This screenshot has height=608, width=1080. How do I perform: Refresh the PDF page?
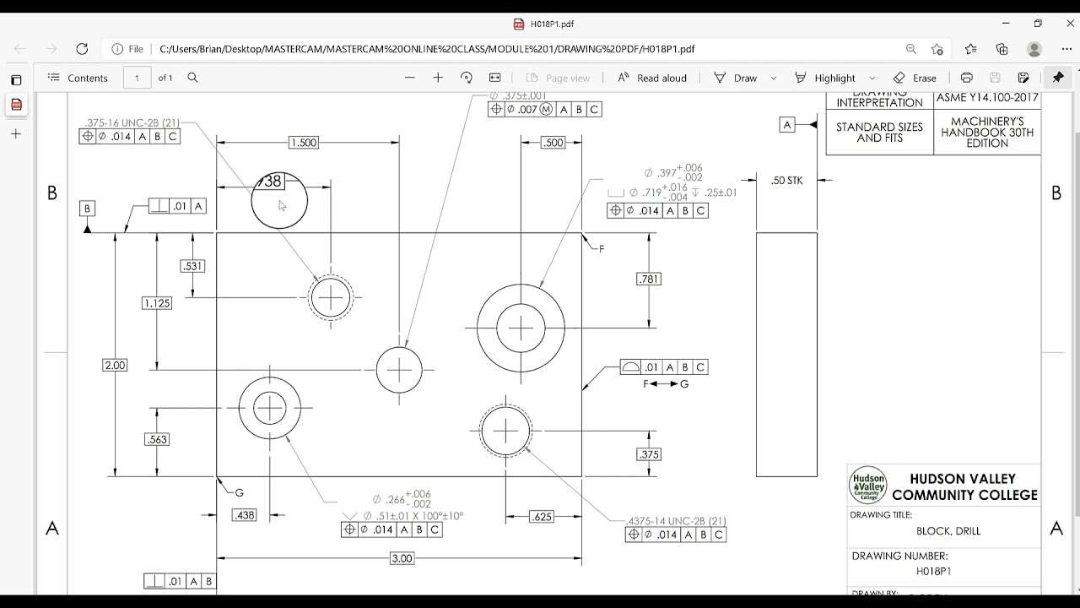point(82,49)
